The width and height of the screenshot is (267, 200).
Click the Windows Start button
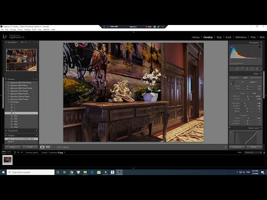coord(3,172)
